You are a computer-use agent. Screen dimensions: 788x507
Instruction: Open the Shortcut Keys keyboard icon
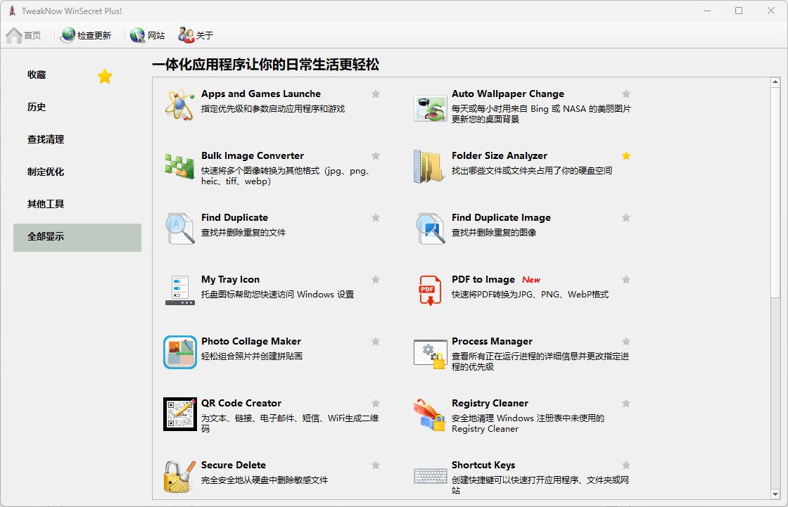click(430, 475)
